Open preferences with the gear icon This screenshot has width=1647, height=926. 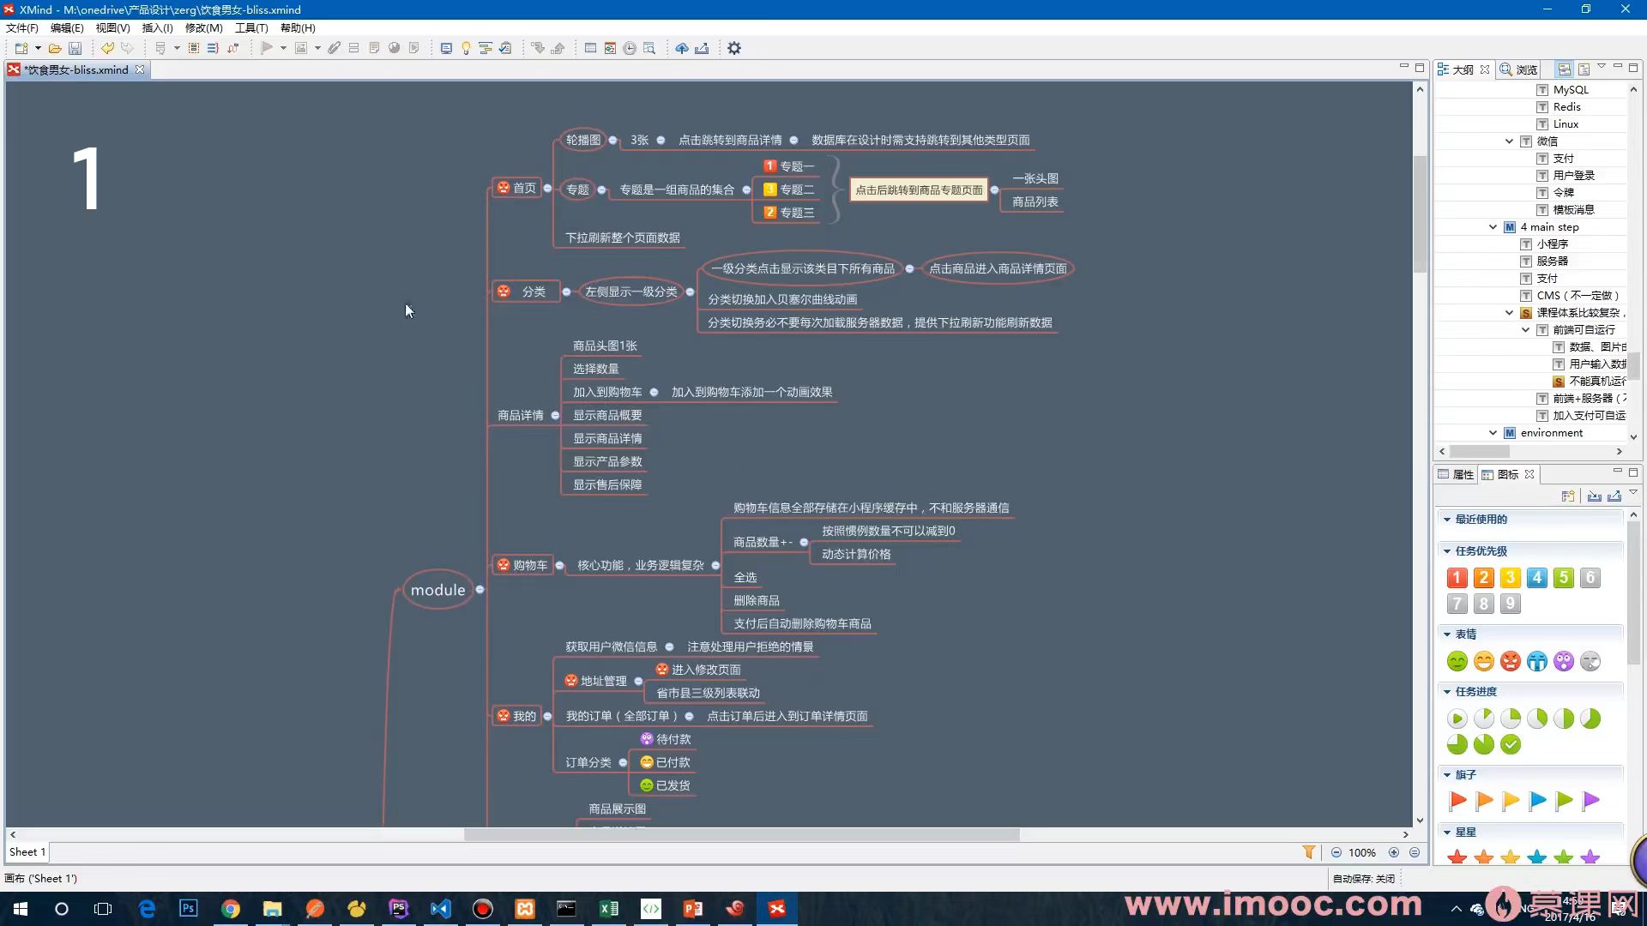click(x=734, y=48)
